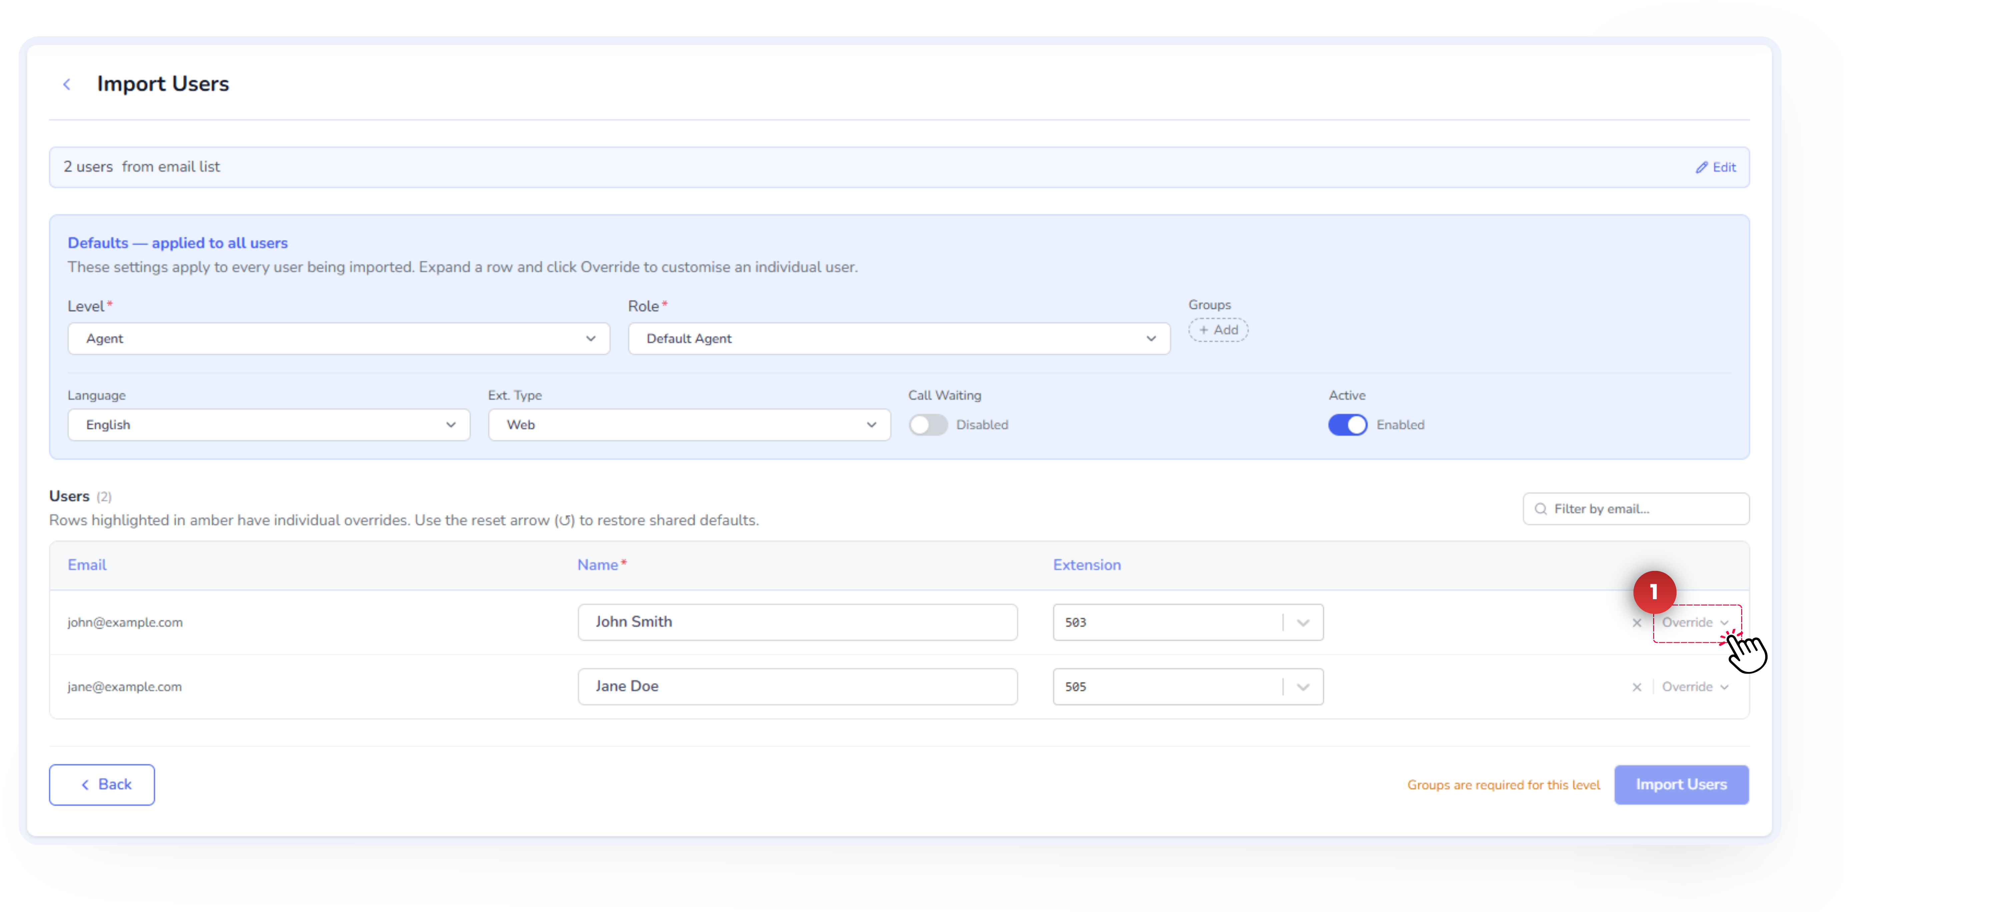
Task: Open the Ext. Type dropdown showing Web
Action: point(688,425)
